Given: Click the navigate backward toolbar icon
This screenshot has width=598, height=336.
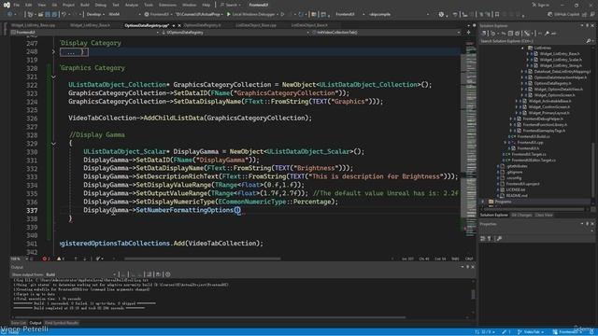Looking at the screenshot, I should coord(10,15).
